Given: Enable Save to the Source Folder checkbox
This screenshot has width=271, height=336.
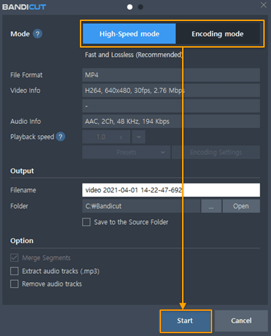Looking at the screenshot, I should 86,222.
